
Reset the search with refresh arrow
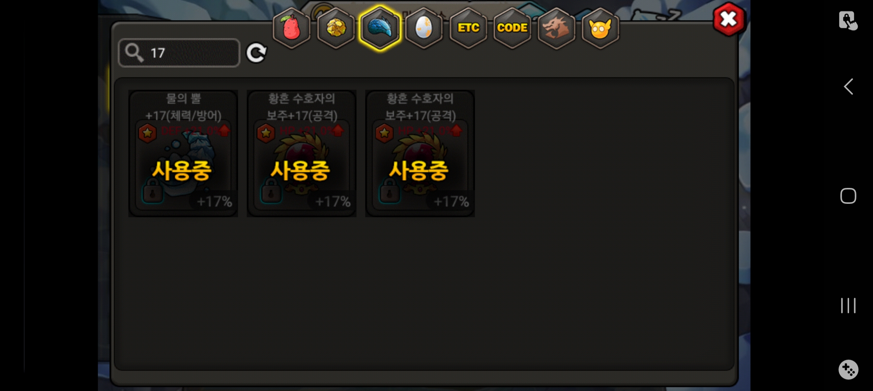[256, 53]
